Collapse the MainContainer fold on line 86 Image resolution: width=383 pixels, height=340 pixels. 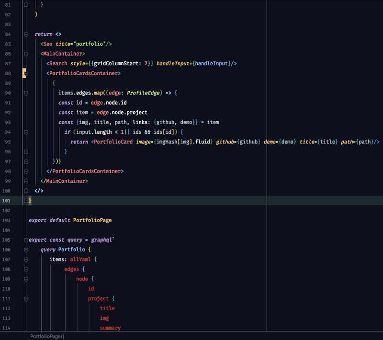click(26, 54)
